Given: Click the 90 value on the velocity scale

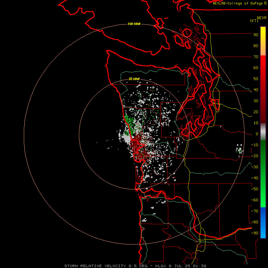Looking at the screenshot, I should click(256, 35).
